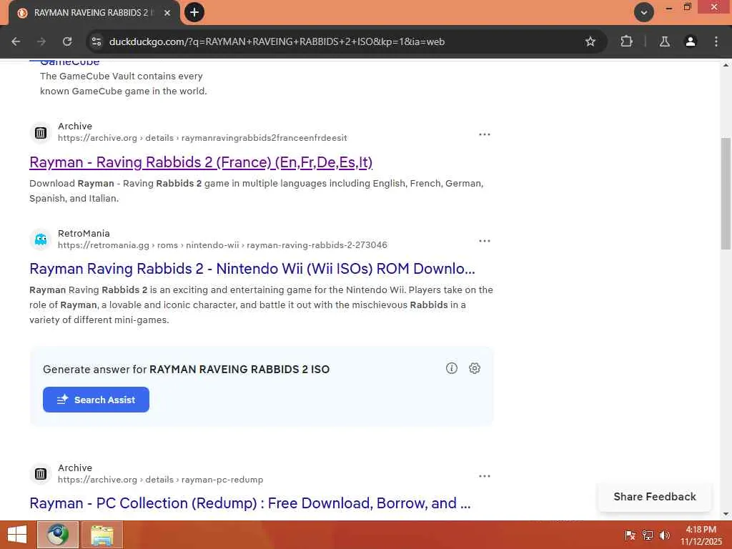732x549 pixels.
Task: Click the volume speaker tray icon
Action: click(x=664, y=535)
